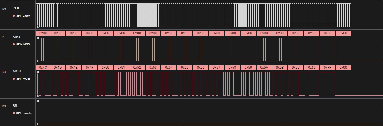Select the 0xFF byte on the MISO row

[328, 33]
